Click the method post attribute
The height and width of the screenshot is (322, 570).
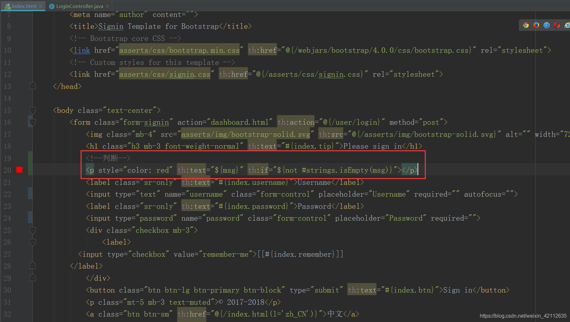[x=416, y=122]
